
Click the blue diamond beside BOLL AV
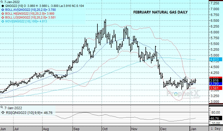pos(2,9)
